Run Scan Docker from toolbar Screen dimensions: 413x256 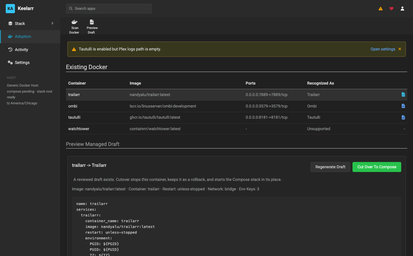(74, 27)
